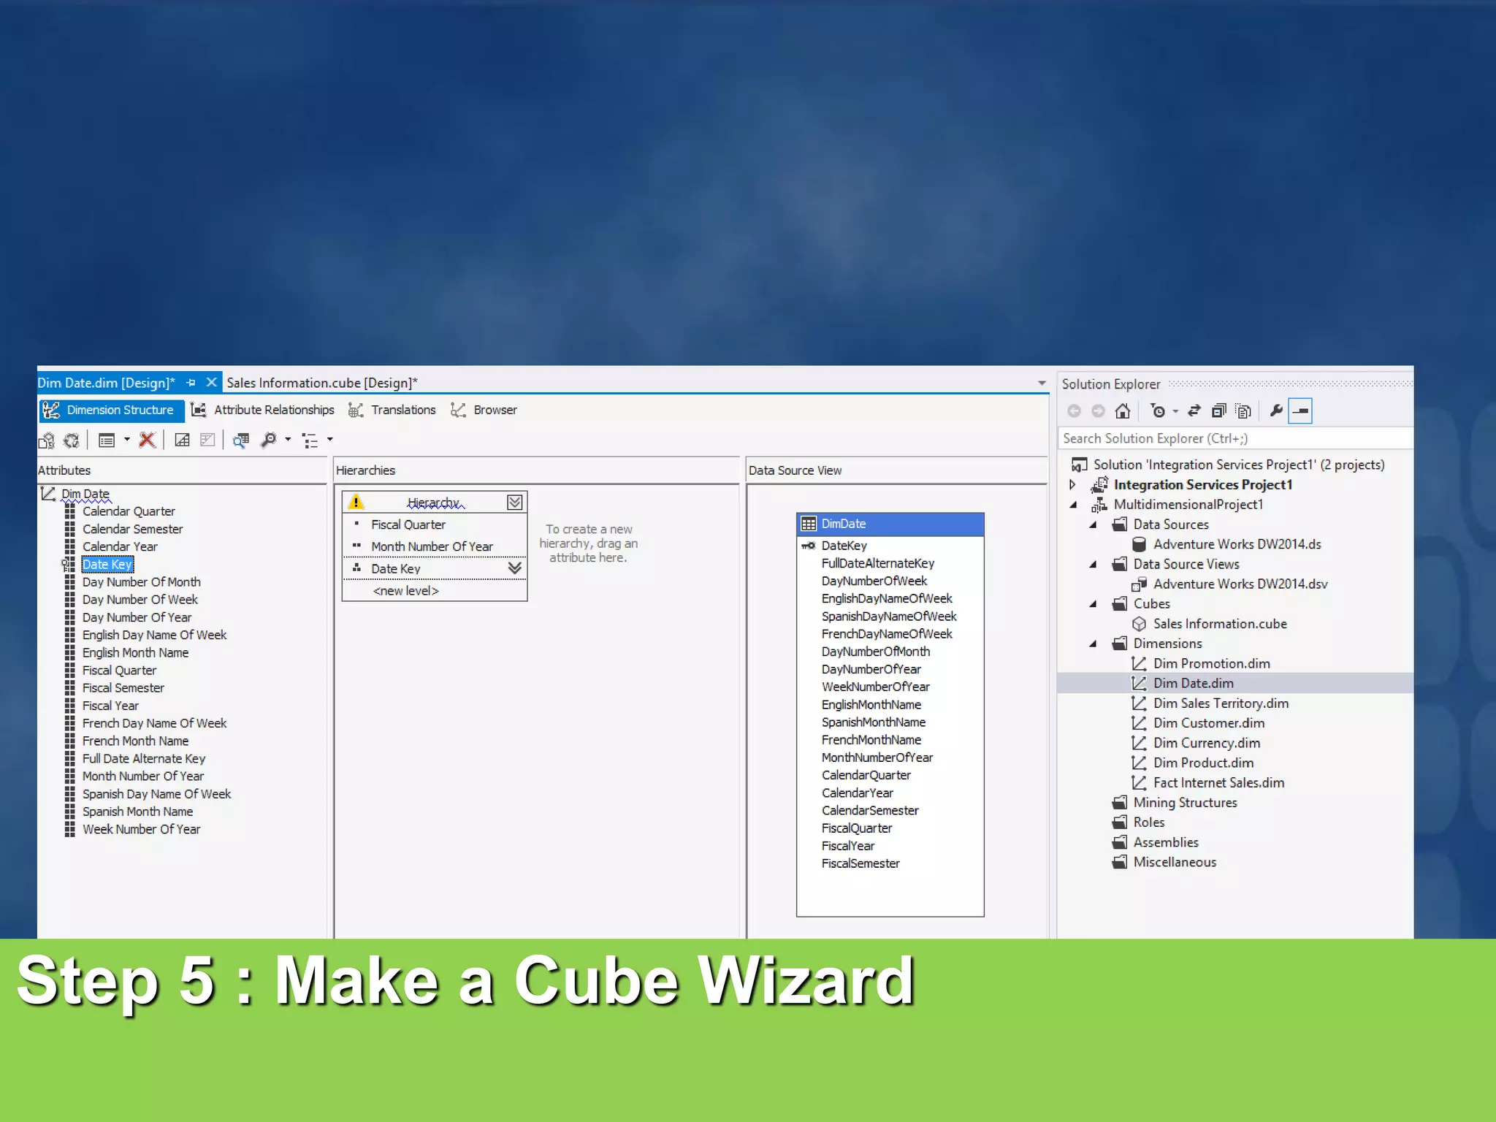Click the Show All Files icon
This screenshot has height=1122, width=1496.
point(1243,411)
